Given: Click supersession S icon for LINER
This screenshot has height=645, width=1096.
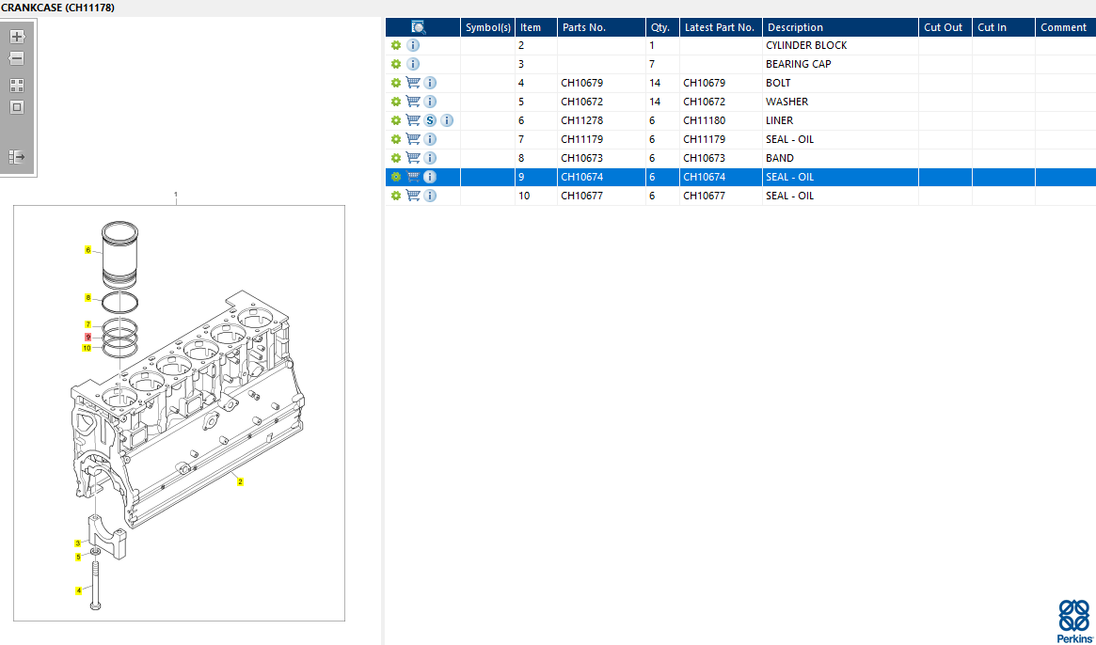Looking at the screenshot, I should tap(430, 120).
